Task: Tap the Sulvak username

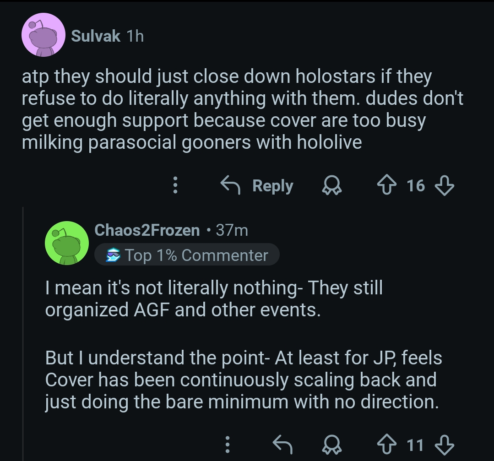Action: click(96, 36)
